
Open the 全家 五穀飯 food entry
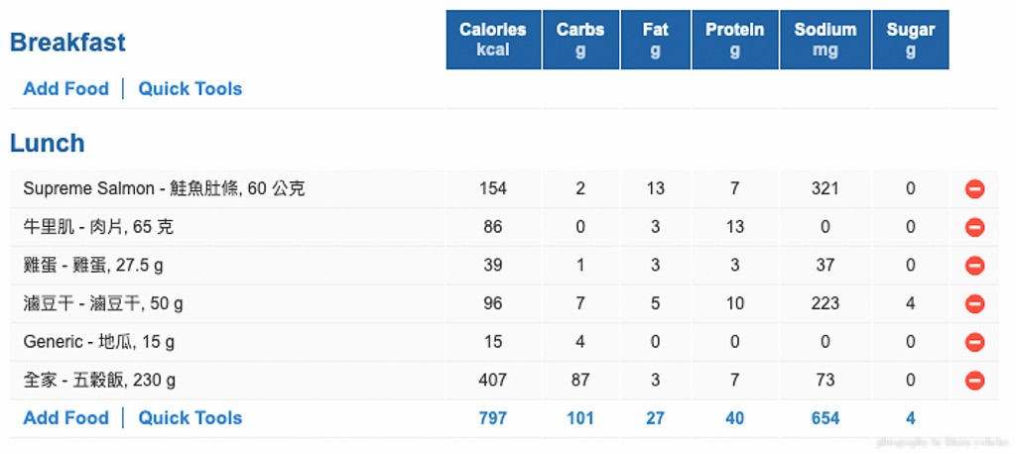[99, 380]
